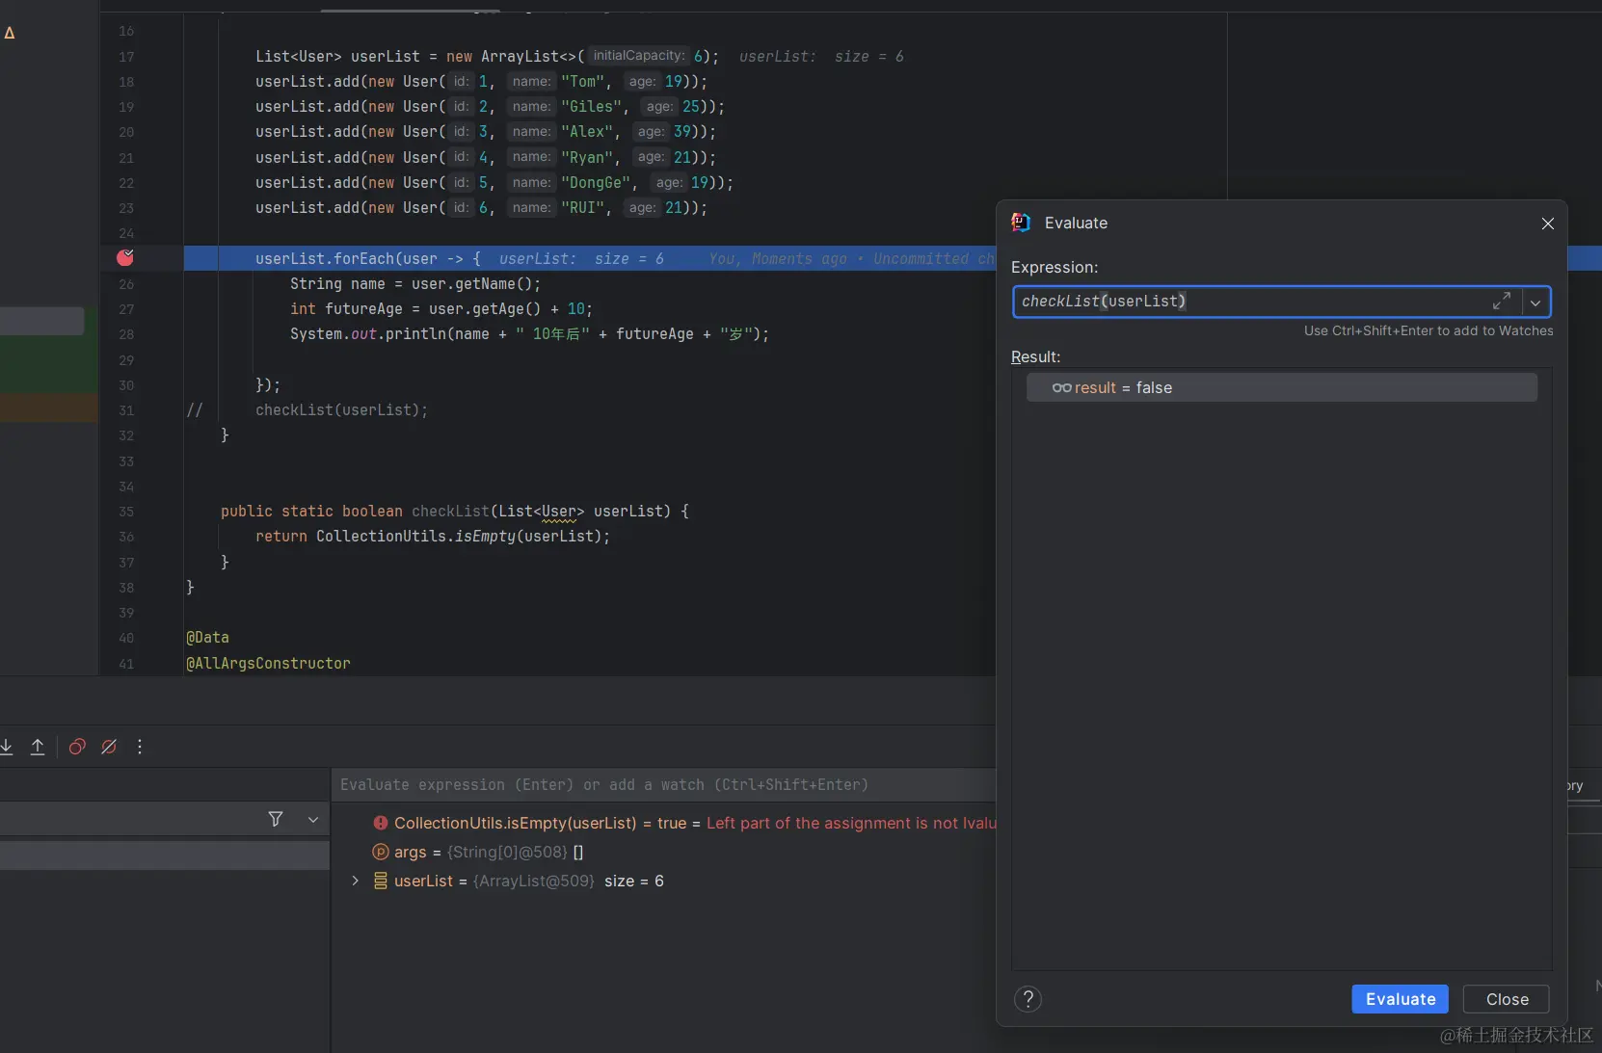The height and width of the screenshot is (1053, 1602).
Task: Click the filter funnel icon in the frames panel
Action: coord(276,819)
